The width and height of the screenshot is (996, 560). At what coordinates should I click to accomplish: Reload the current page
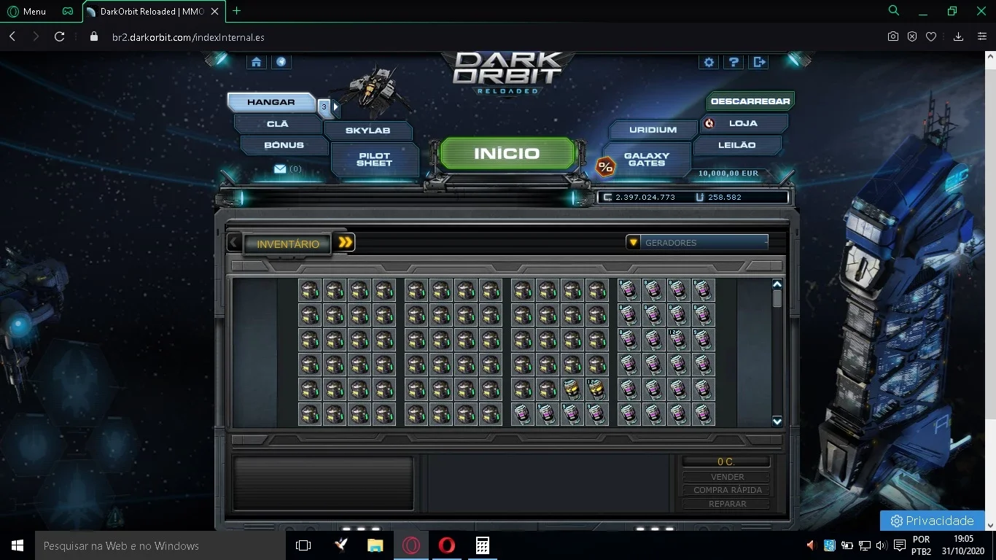tap(60, 36)
